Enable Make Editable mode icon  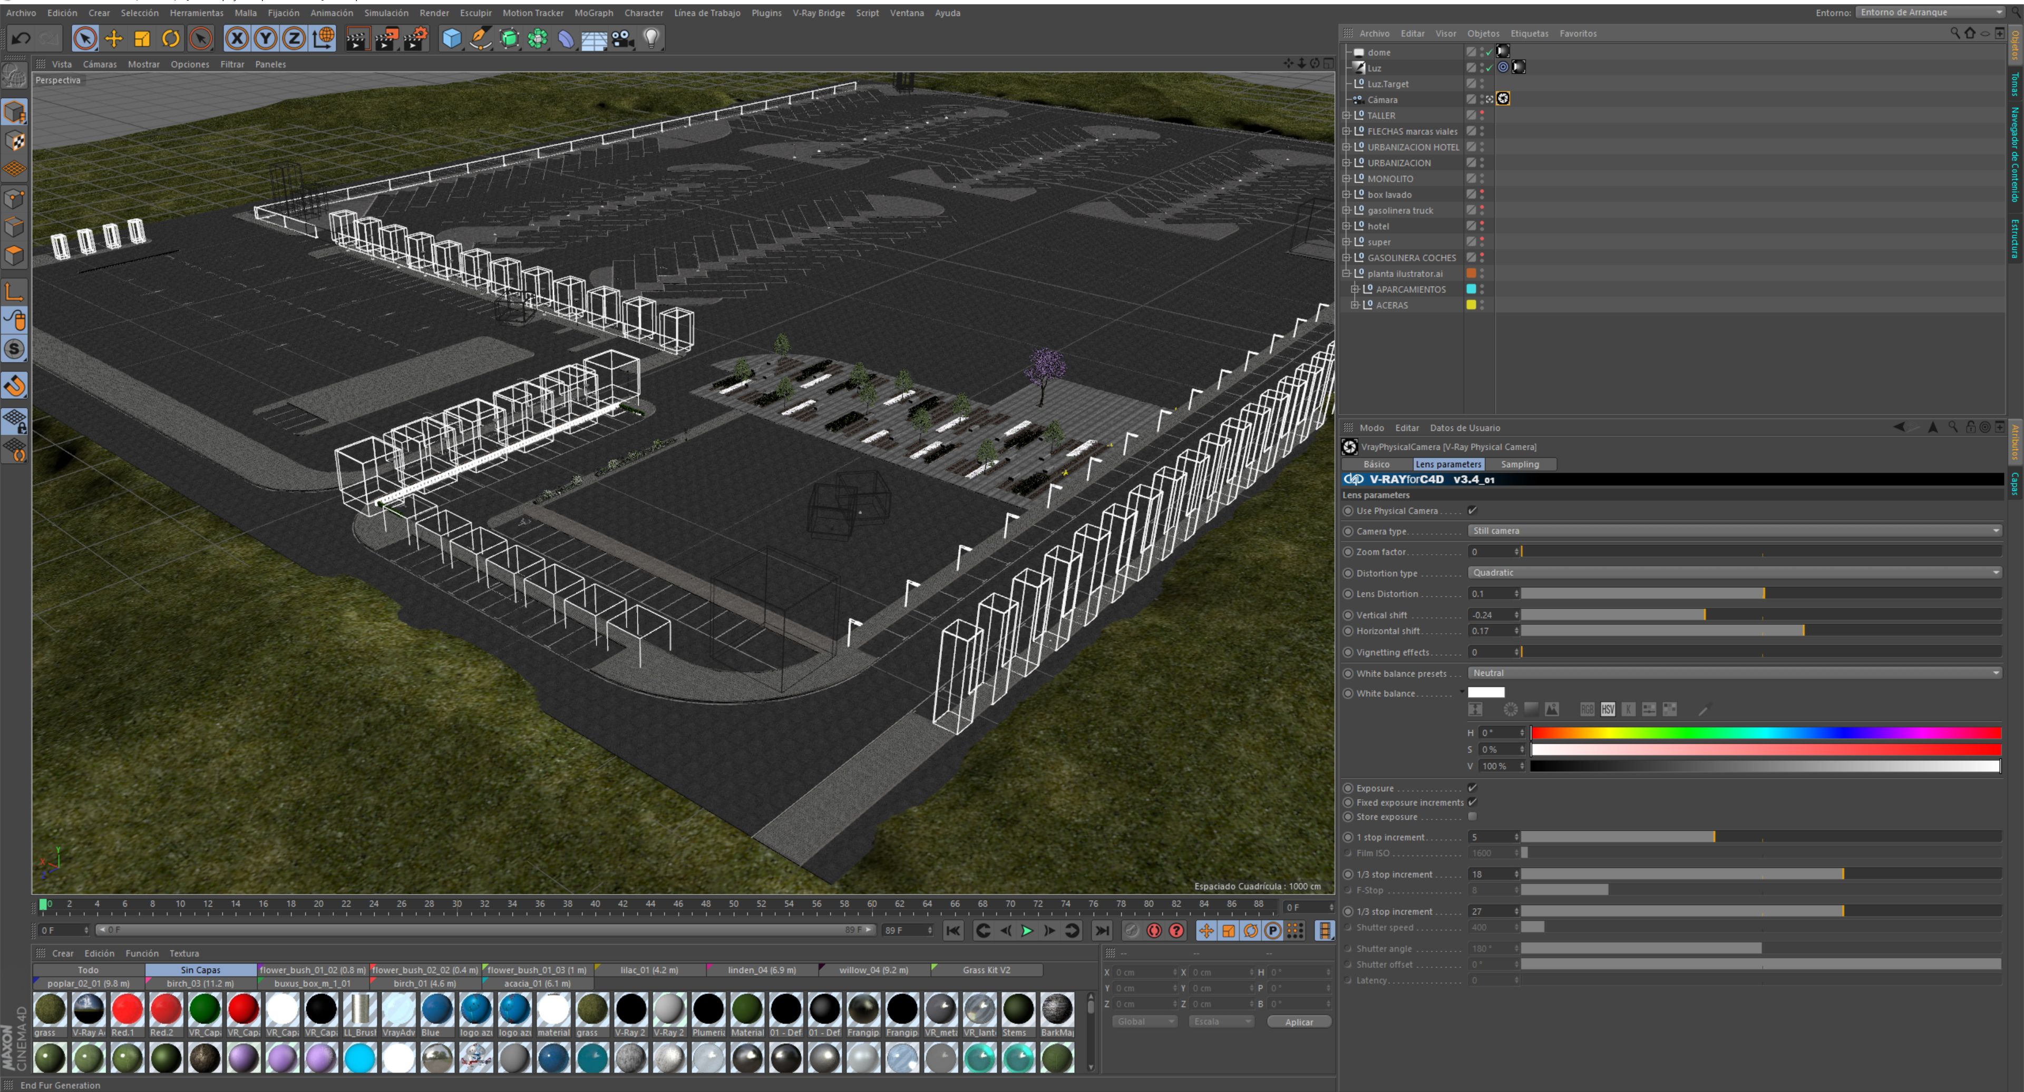click(14, 76)
